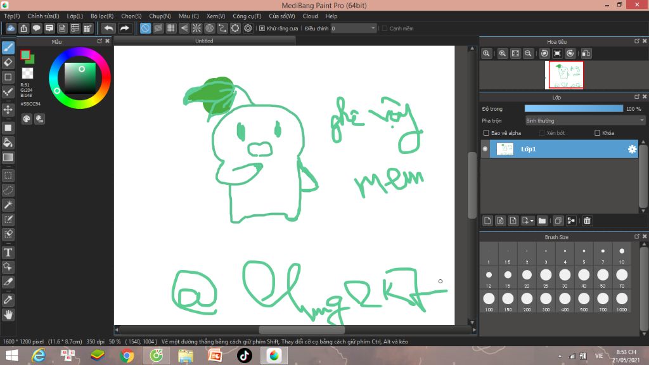Open the Bộ lọc(R) menu
Screen dimensions: 649x365
point(102,16)
